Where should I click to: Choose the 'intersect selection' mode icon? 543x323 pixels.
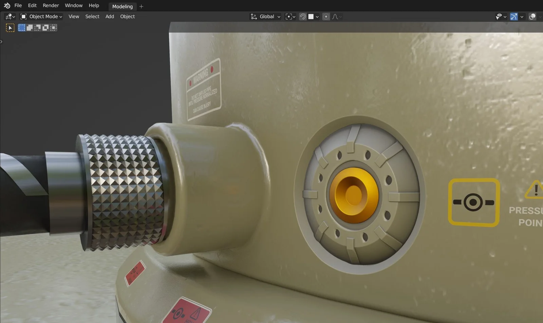point(53,28)
